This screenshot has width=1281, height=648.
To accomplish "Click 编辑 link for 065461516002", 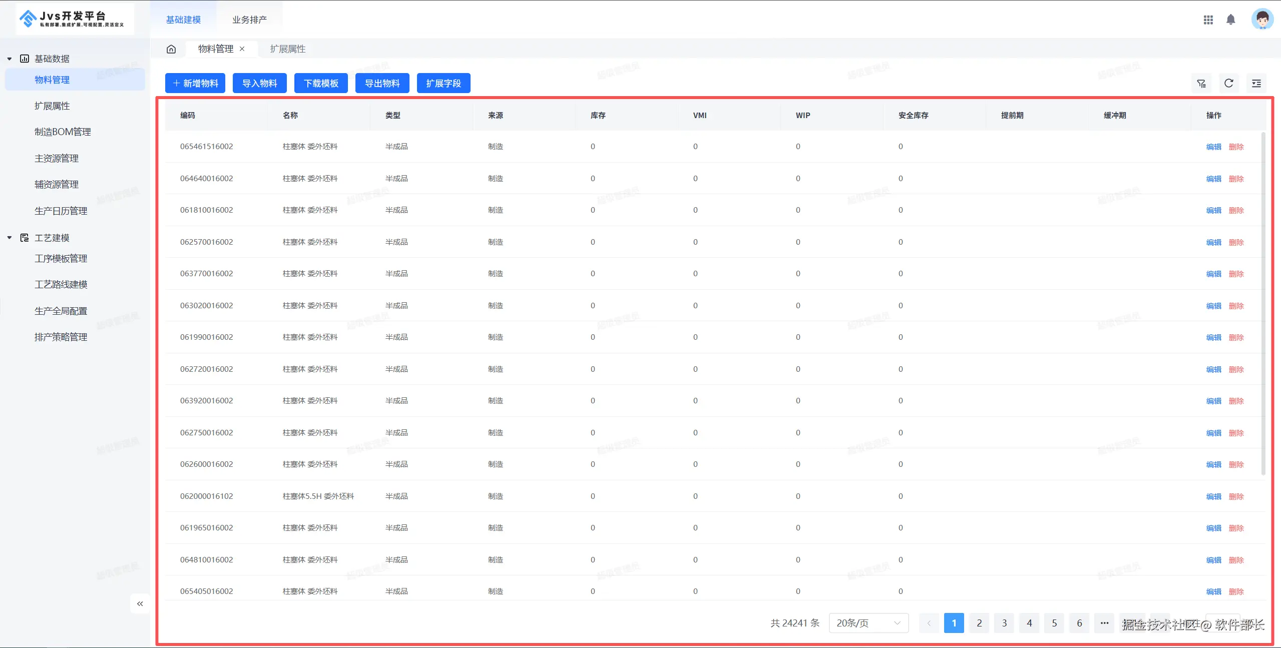I will pyautogui.click(x=1213, y=147).
